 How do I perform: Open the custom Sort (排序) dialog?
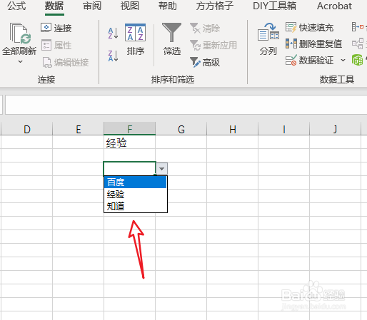tap(135, 39)
